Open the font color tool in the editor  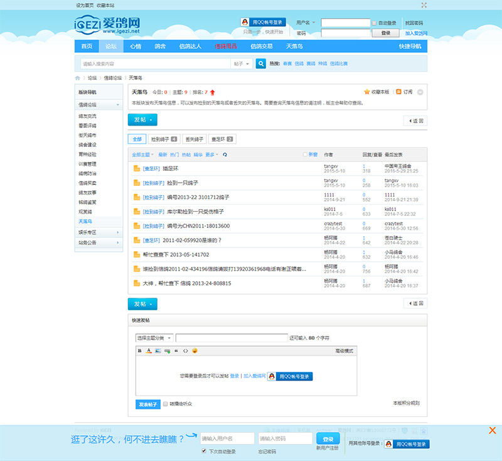[149, 351]
